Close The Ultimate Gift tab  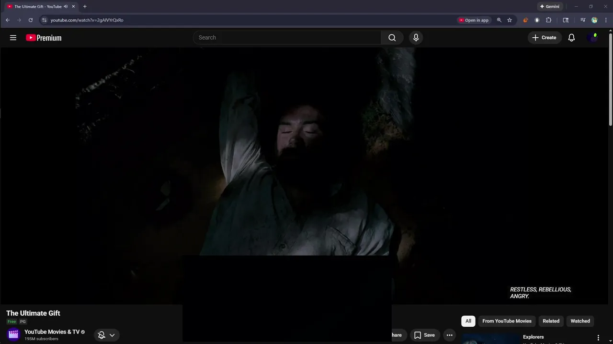pyautogui.click(x=73, y=7)
